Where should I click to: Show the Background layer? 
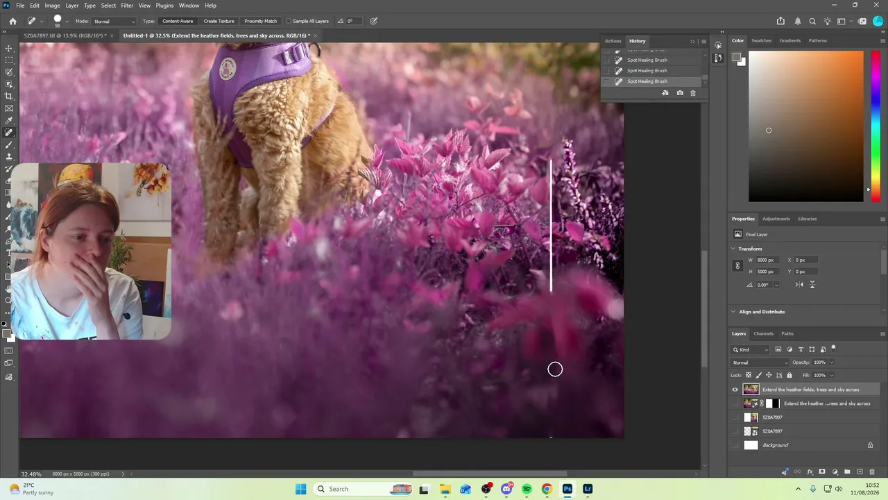pos(735,445)
